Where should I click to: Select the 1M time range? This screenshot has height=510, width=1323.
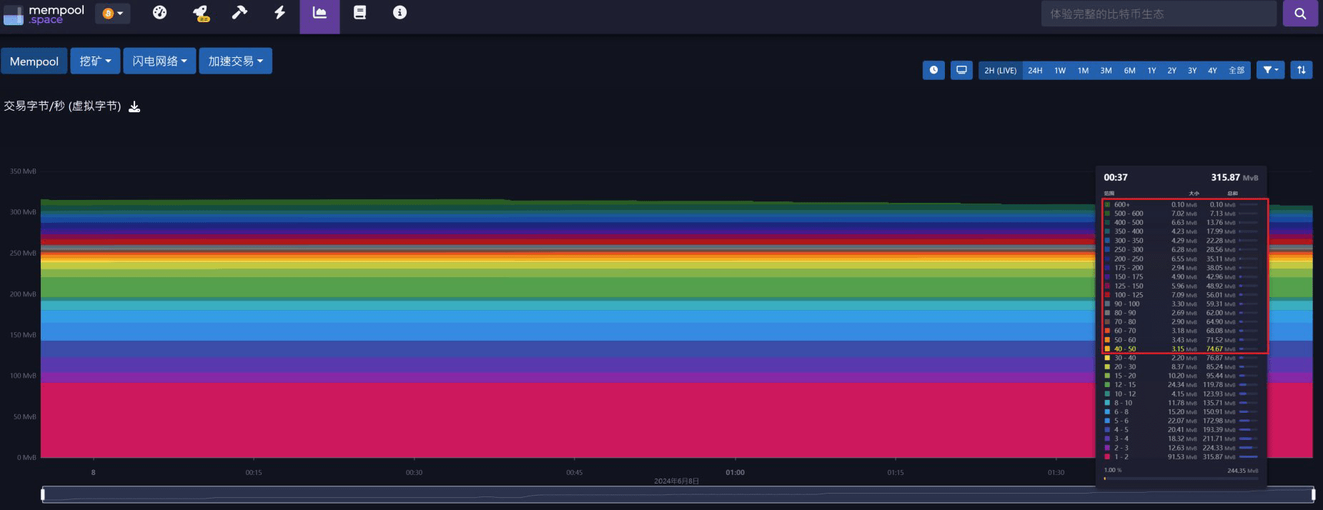pos(1083,70)
